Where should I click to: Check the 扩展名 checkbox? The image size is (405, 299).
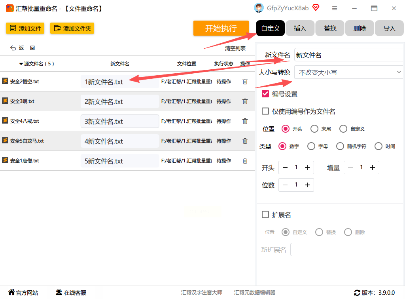coord(265,215)
